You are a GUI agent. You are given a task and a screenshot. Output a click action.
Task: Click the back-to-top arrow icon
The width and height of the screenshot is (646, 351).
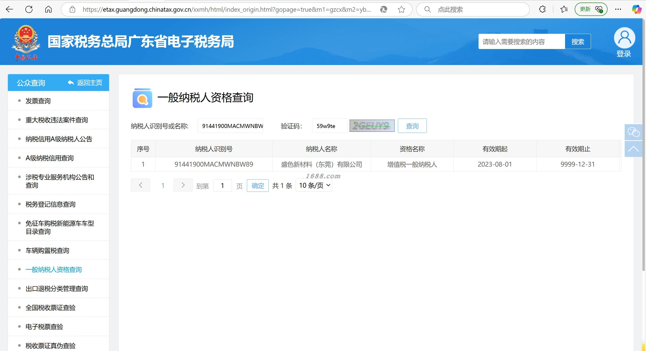point(633,149)
